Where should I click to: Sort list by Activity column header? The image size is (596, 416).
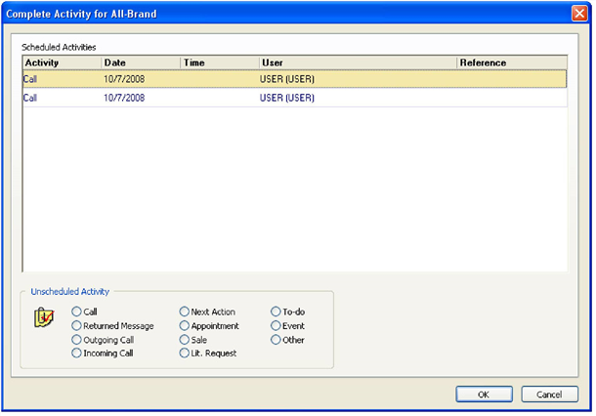(x=61, y=62)
